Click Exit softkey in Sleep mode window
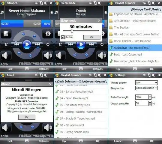This screenshot has width=162, height=144. 64,69
